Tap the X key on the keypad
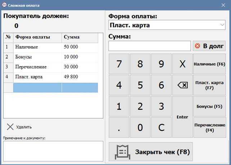Image resolution: width=231 pixels, height=165 pixels. (x=182, y=64)
